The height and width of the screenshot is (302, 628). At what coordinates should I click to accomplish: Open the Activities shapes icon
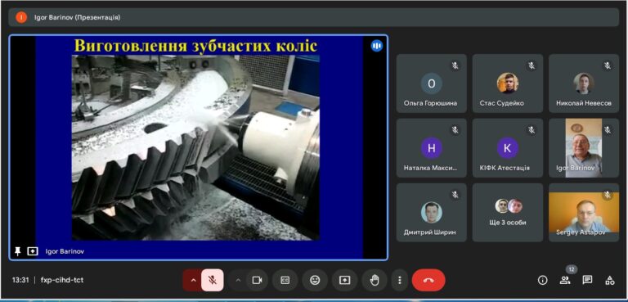(x=609, y=281)
